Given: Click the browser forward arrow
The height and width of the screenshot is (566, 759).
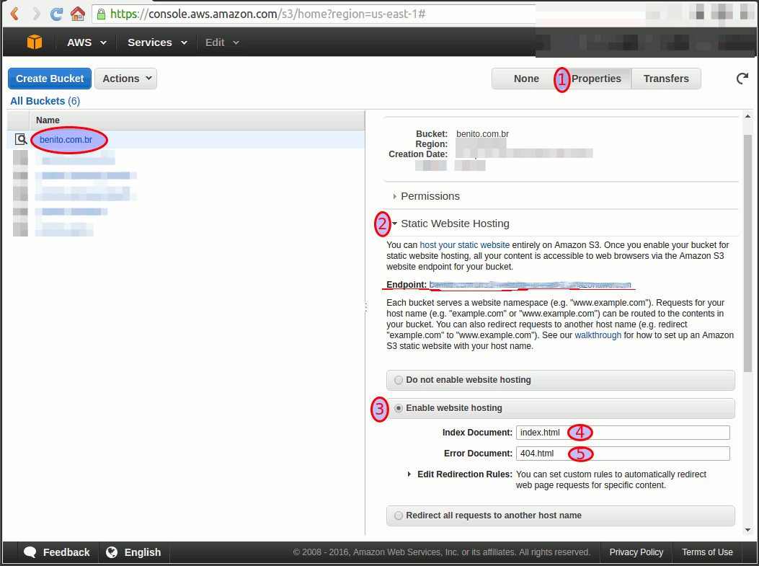Looking at the screenshot, I should 37,14.
